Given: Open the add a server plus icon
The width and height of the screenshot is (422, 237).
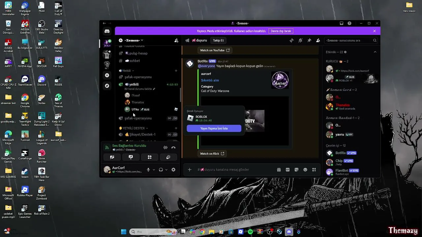Looking at the screenshot, I should (x=107, y=75).
